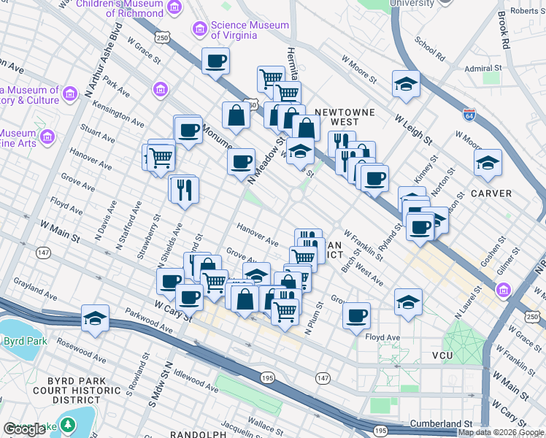Click the BYRD PARK COURT HISTORIC DISTRICT label
This screenshot has width=546, height=438.
pos(77,391)
